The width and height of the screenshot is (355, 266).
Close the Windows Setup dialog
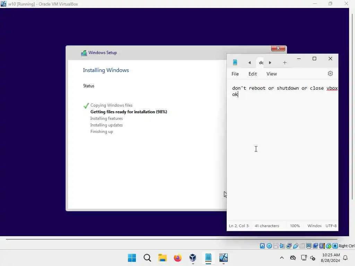278,48
